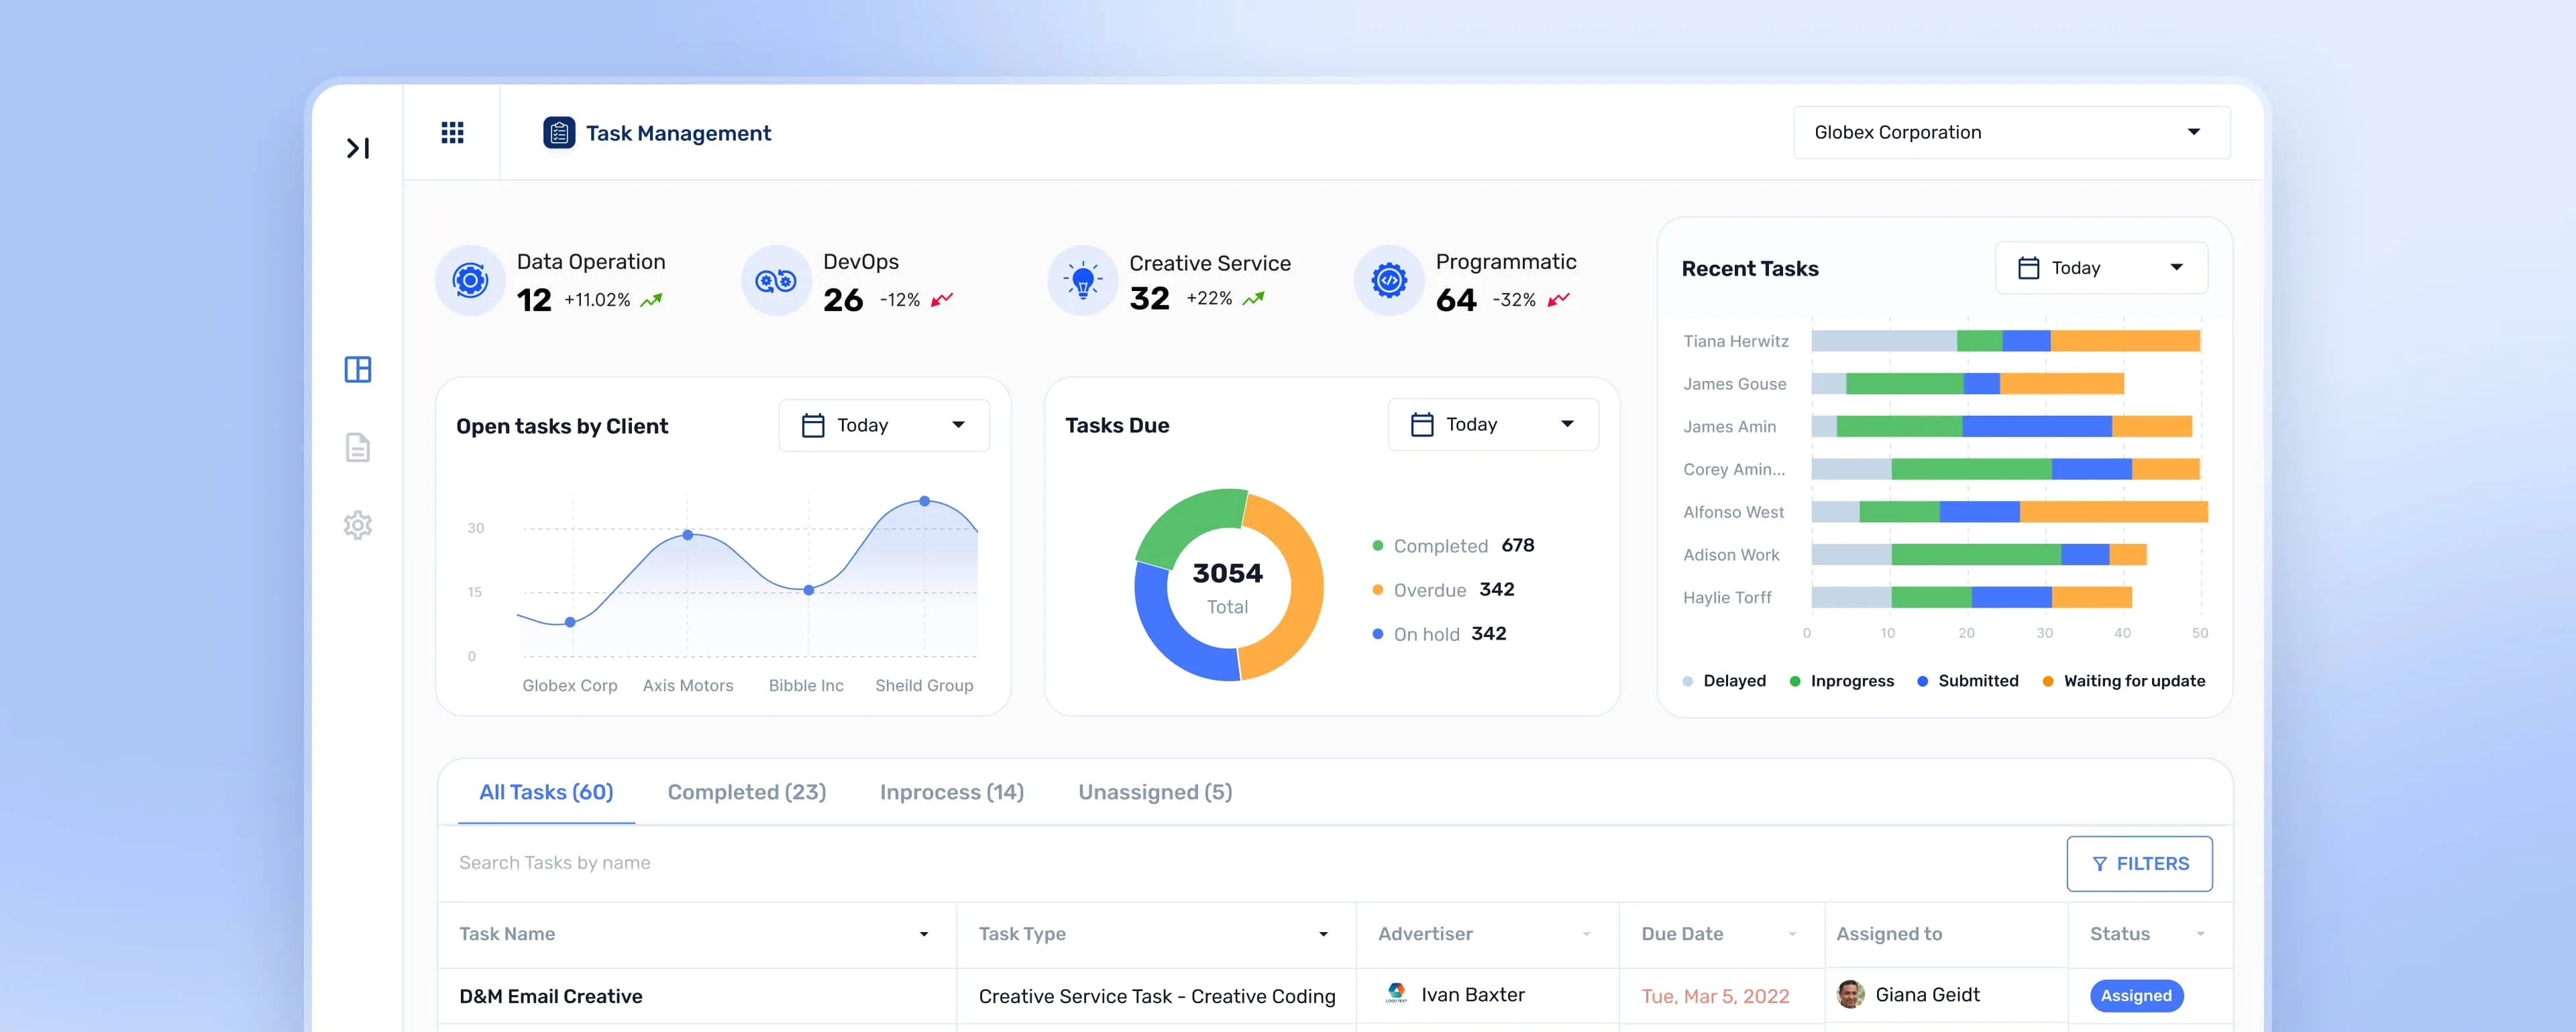Click the Haylie Torff bar row label
The image size is (2576, 1032).
coord(1727,597)
